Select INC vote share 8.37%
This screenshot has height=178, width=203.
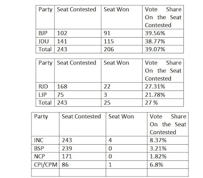168,140
